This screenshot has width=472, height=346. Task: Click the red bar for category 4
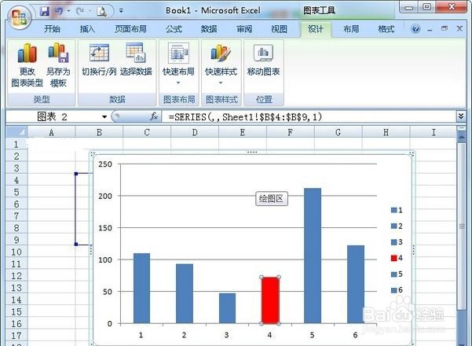(270, 300)
